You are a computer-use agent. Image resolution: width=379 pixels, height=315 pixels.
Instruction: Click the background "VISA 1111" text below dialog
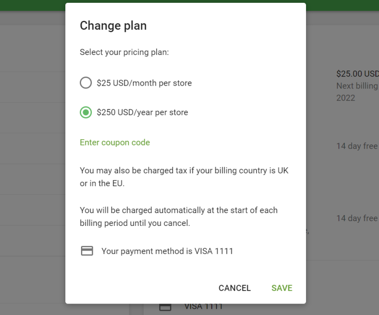204,307
